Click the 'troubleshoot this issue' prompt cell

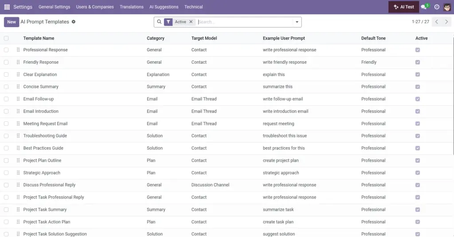[x=285, y=136]
